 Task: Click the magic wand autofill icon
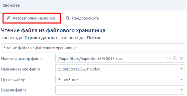(8, 18)
